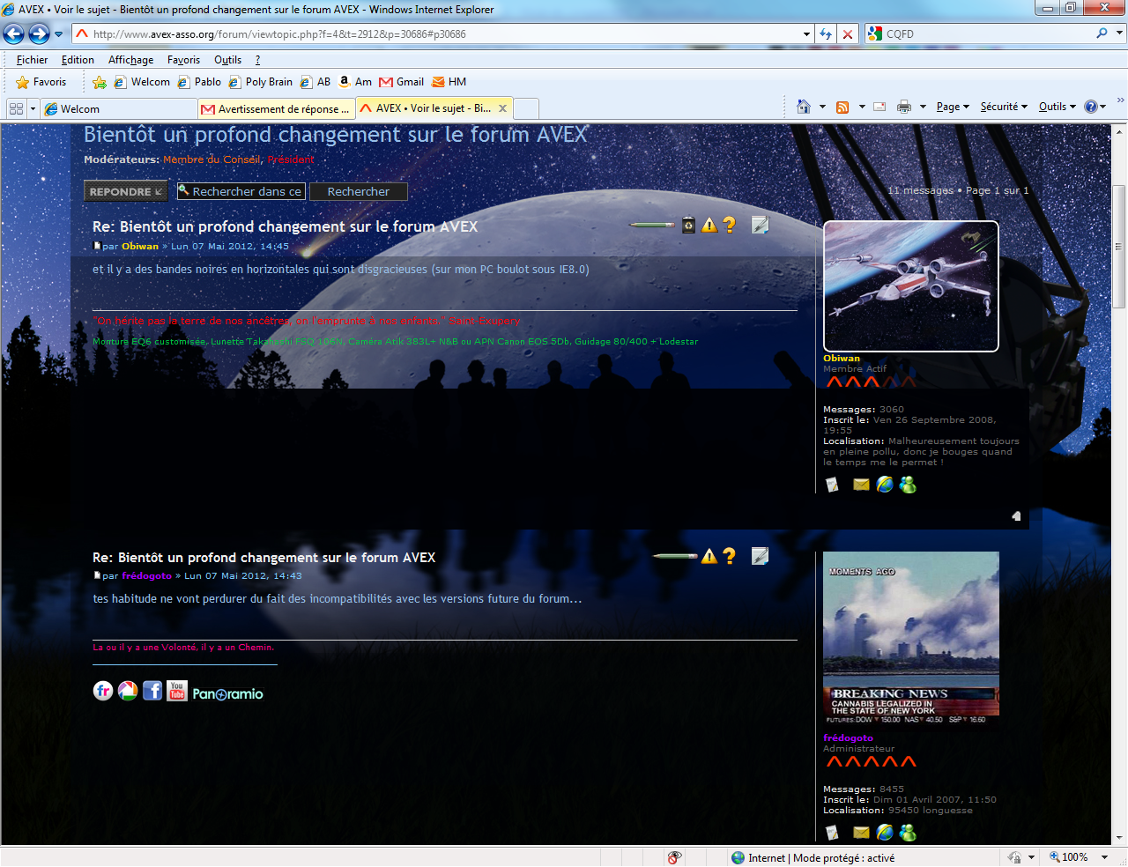Open the address bar history dropdown arrow
This screenshot has height=867, width=1128.
pyautogui.click(x=806, y=33)
